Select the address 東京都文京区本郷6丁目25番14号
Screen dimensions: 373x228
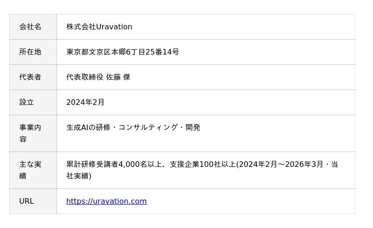(x=123, y=52)
